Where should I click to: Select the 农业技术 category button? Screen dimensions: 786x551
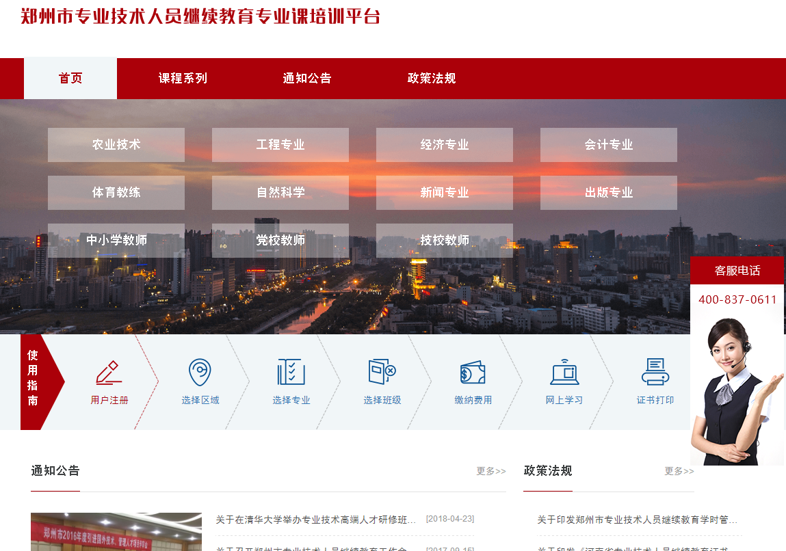click(x=116, y=145)
